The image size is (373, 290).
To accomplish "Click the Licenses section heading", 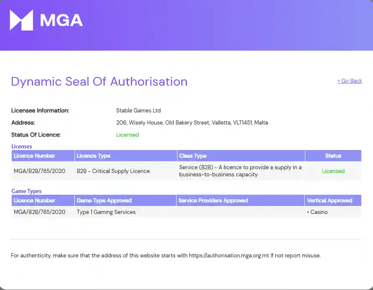I will 22,146.
